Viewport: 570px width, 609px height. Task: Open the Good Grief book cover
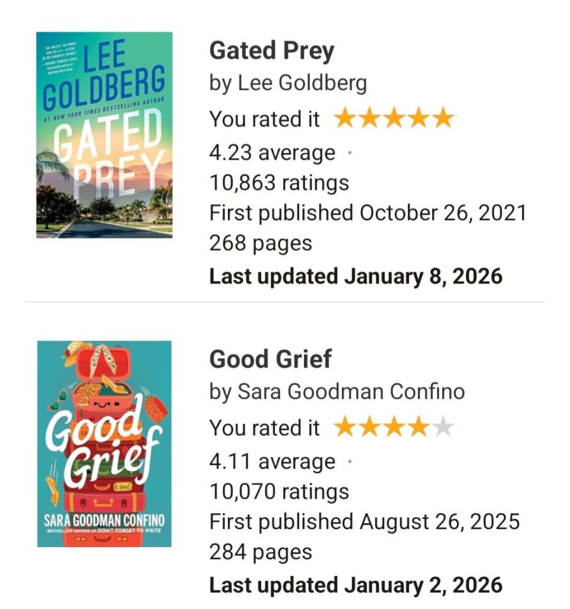click(104, 444)
